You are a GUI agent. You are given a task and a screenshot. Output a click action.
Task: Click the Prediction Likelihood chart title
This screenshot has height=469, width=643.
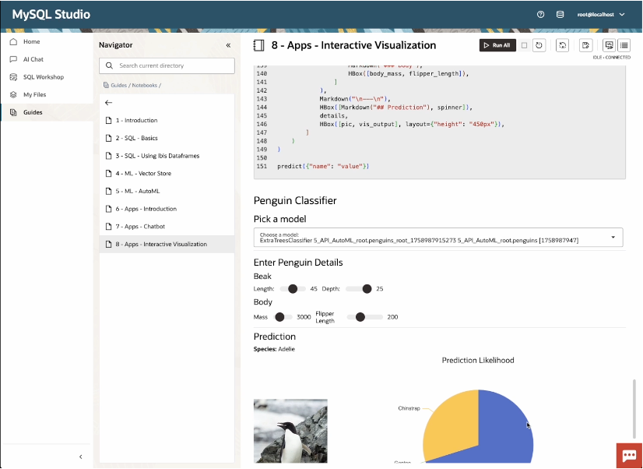(478, 360)
